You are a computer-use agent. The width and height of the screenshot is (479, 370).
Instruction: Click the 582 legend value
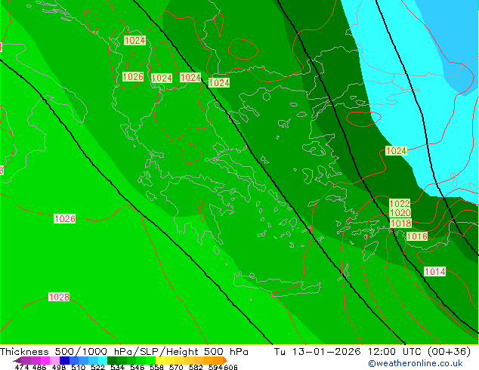click(x=196, y=367)
